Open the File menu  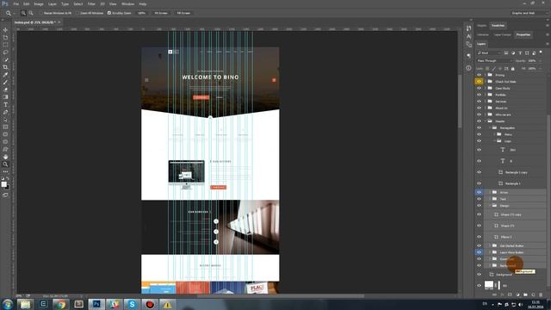pos(16,3)
